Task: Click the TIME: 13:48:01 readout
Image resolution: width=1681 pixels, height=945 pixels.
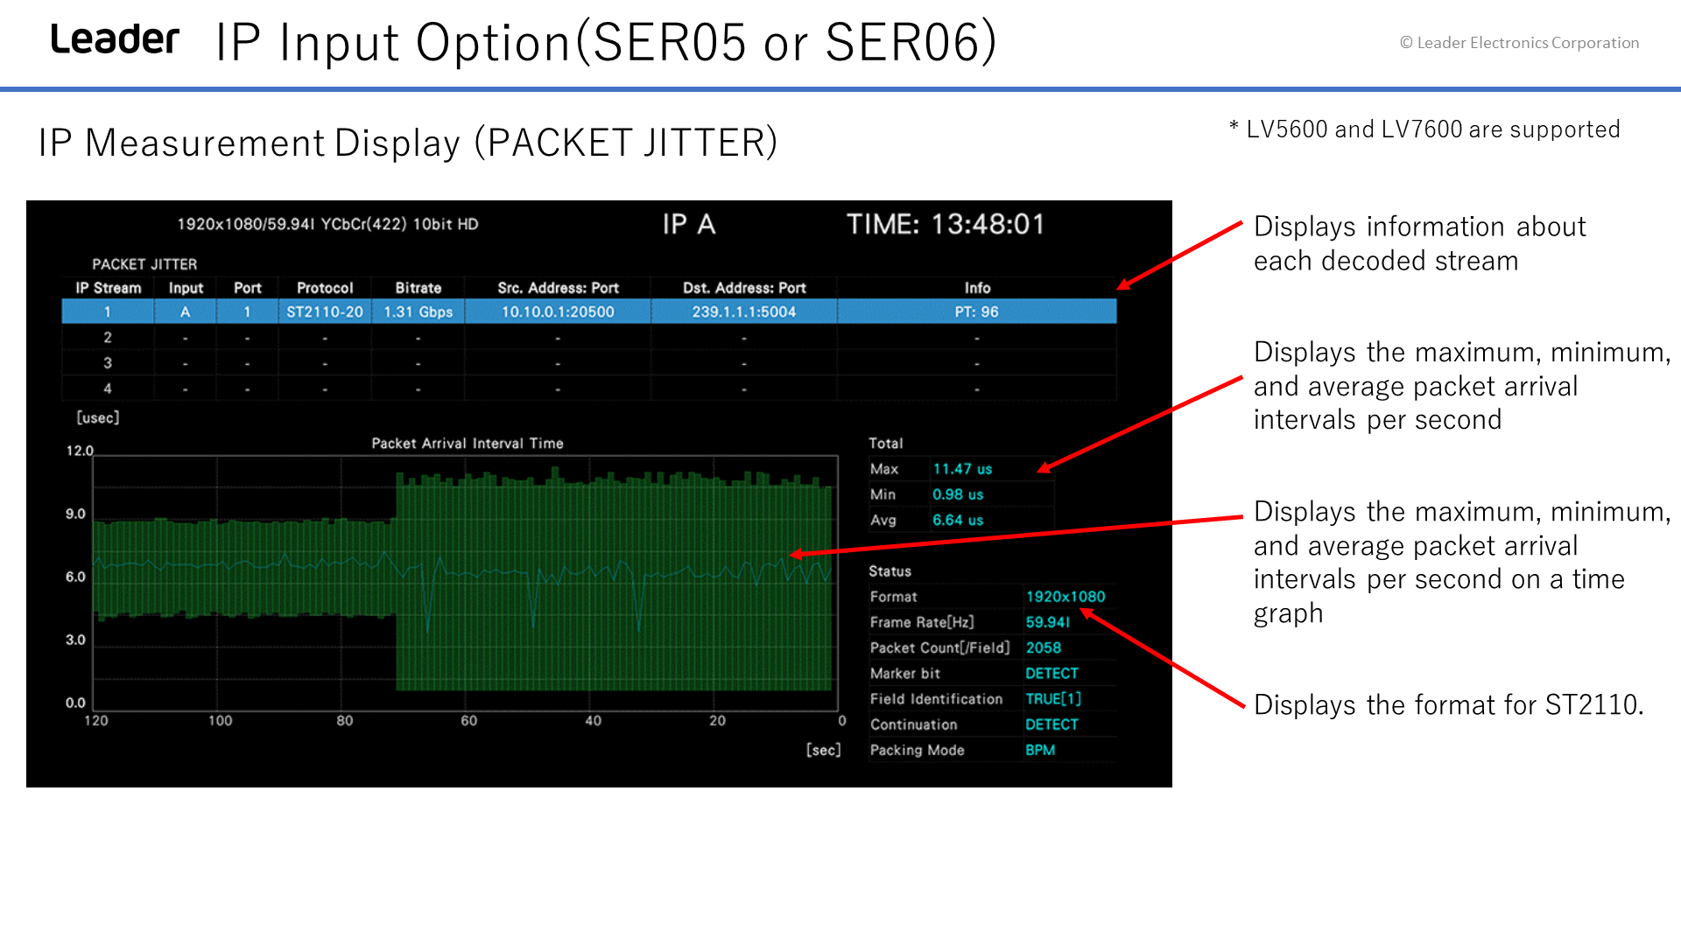Action: (x=946, y=224)
